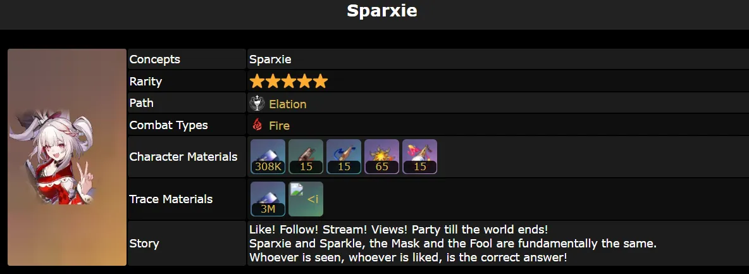749x274 pixels.
Task: Click the Elation path chalice icon
Action: (257, 104)
